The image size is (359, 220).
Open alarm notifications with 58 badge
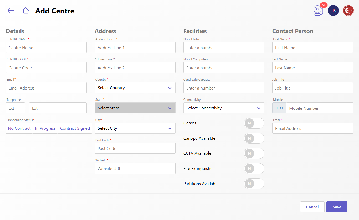[x=318, y=11]
